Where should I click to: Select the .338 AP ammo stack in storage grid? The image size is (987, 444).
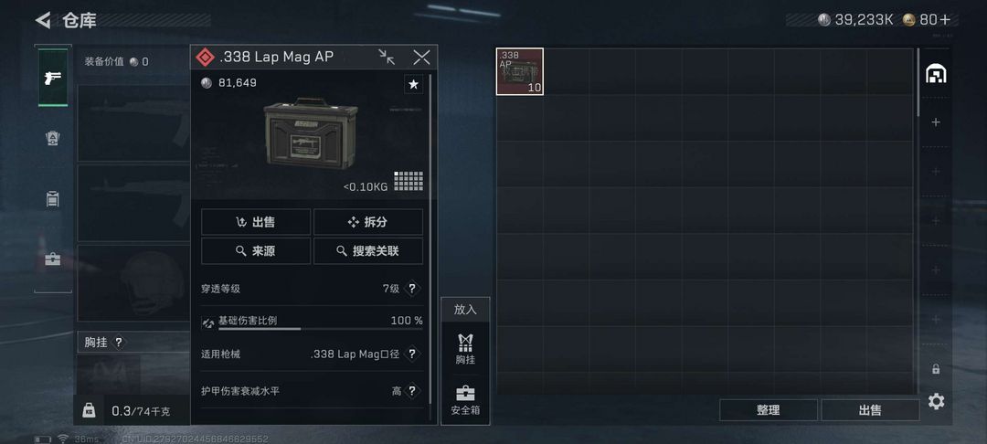(x=520, y=71)
